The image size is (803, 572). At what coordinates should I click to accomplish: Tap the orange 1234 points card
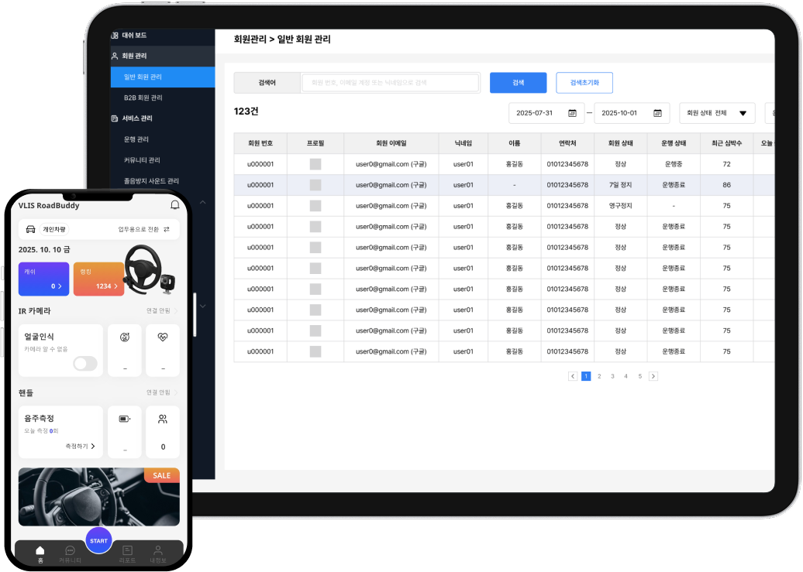pos(98,279)
